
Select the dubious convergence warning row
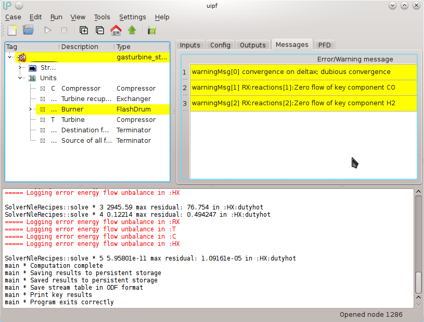[303, 72]
